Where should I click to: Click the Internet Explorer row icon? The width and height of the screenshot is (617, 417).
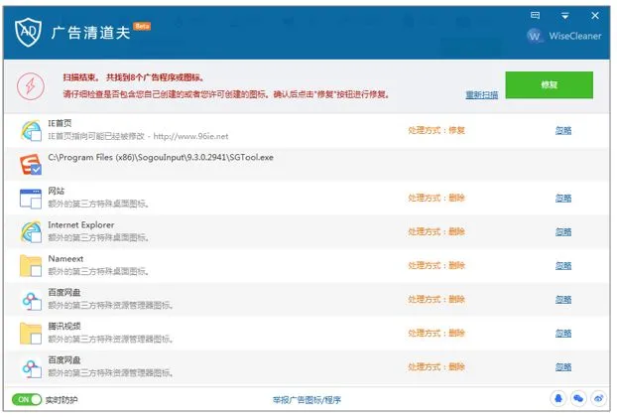(31, 232)
